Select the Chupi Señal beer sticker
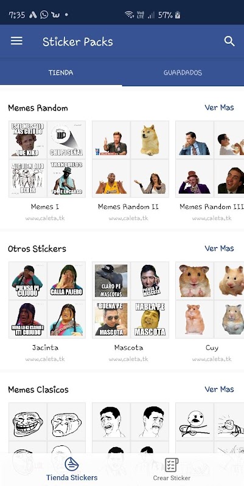The width and height of the screenshot is (244, 486). [x=66, y=140]
